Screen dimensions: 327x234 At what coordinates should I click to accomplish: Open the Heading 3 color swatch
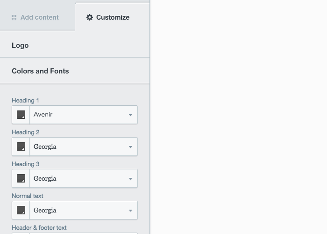pyautogui.click(x=21, y=178)
